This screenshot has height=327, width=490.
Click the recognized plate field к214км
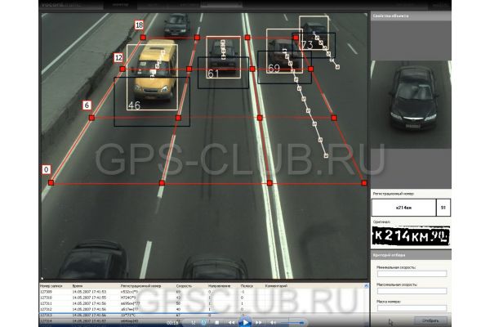click(x=403, y=208)
